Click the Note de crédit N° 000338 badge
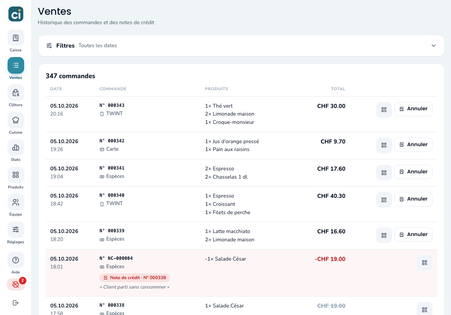Screen dimensions: 451x315 [134, 278]
